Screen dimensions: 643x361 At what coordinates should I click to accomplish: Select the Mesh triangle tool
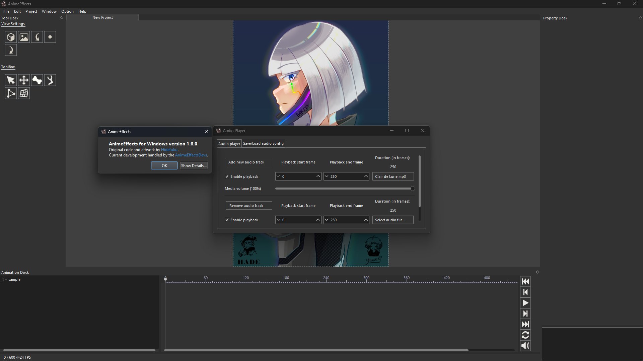point(11,93)
